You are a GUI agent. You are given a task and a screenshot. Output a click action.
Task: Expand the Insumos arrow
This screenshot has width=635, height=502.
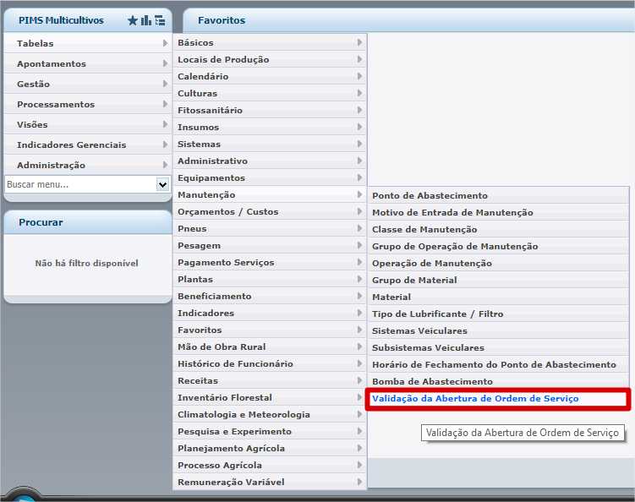359,127
